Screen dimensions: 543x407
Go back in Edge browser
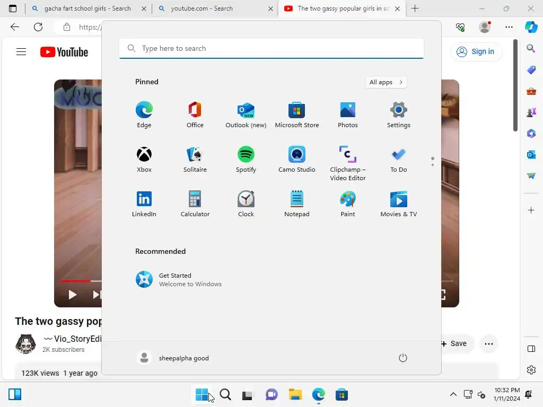pyautogui.click(x=15, y=27)
